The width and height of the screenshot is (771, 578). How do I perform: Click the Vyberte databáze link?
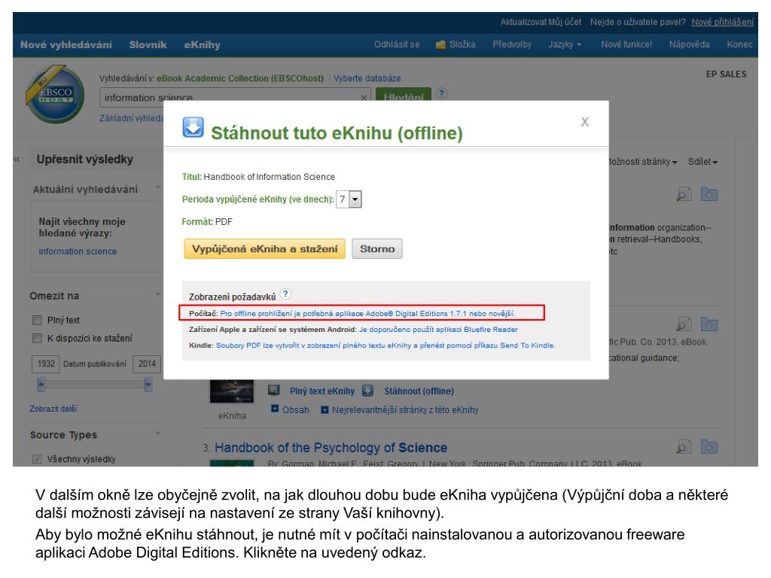[367, 78]
